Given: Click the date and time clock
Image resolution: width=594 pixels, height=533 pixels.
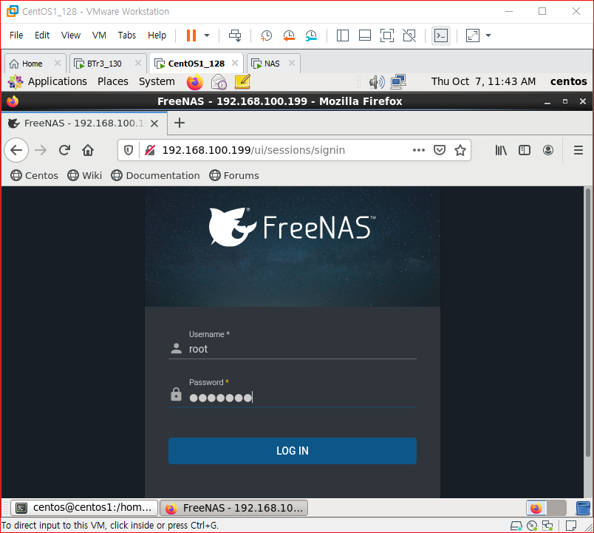Looking at the screenshot, I should click(483, 81).
